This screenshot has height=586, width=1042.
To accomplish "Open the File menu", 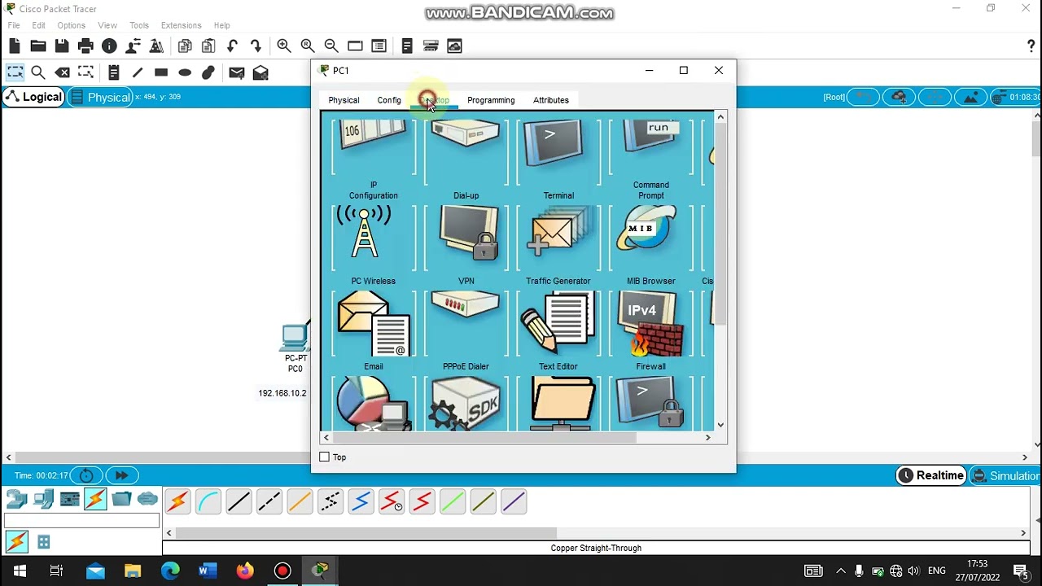I will coord(14,25).
